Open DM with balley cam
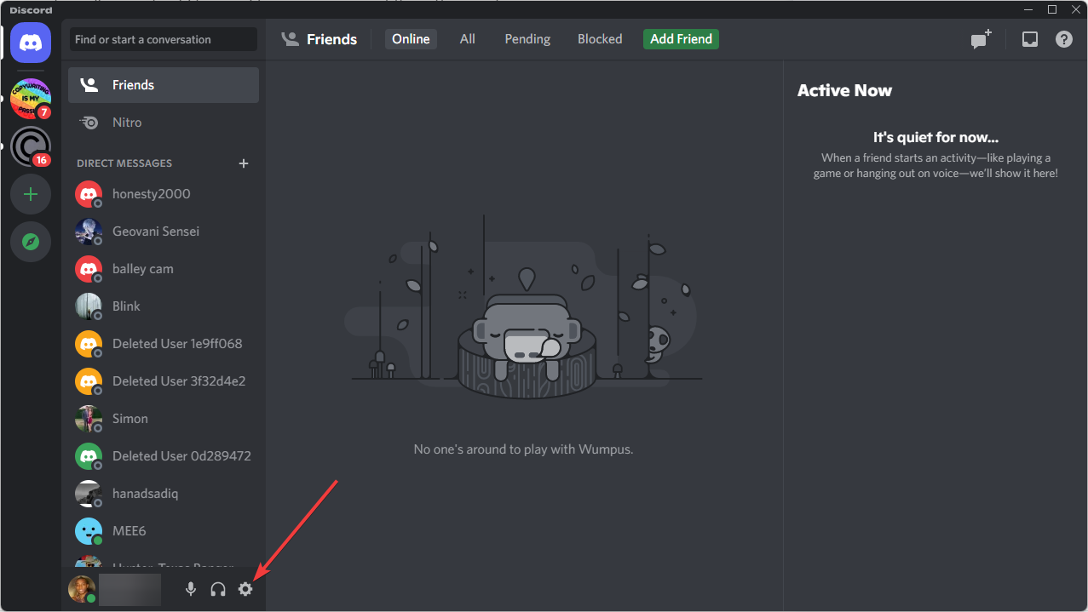 click(164, 269)
